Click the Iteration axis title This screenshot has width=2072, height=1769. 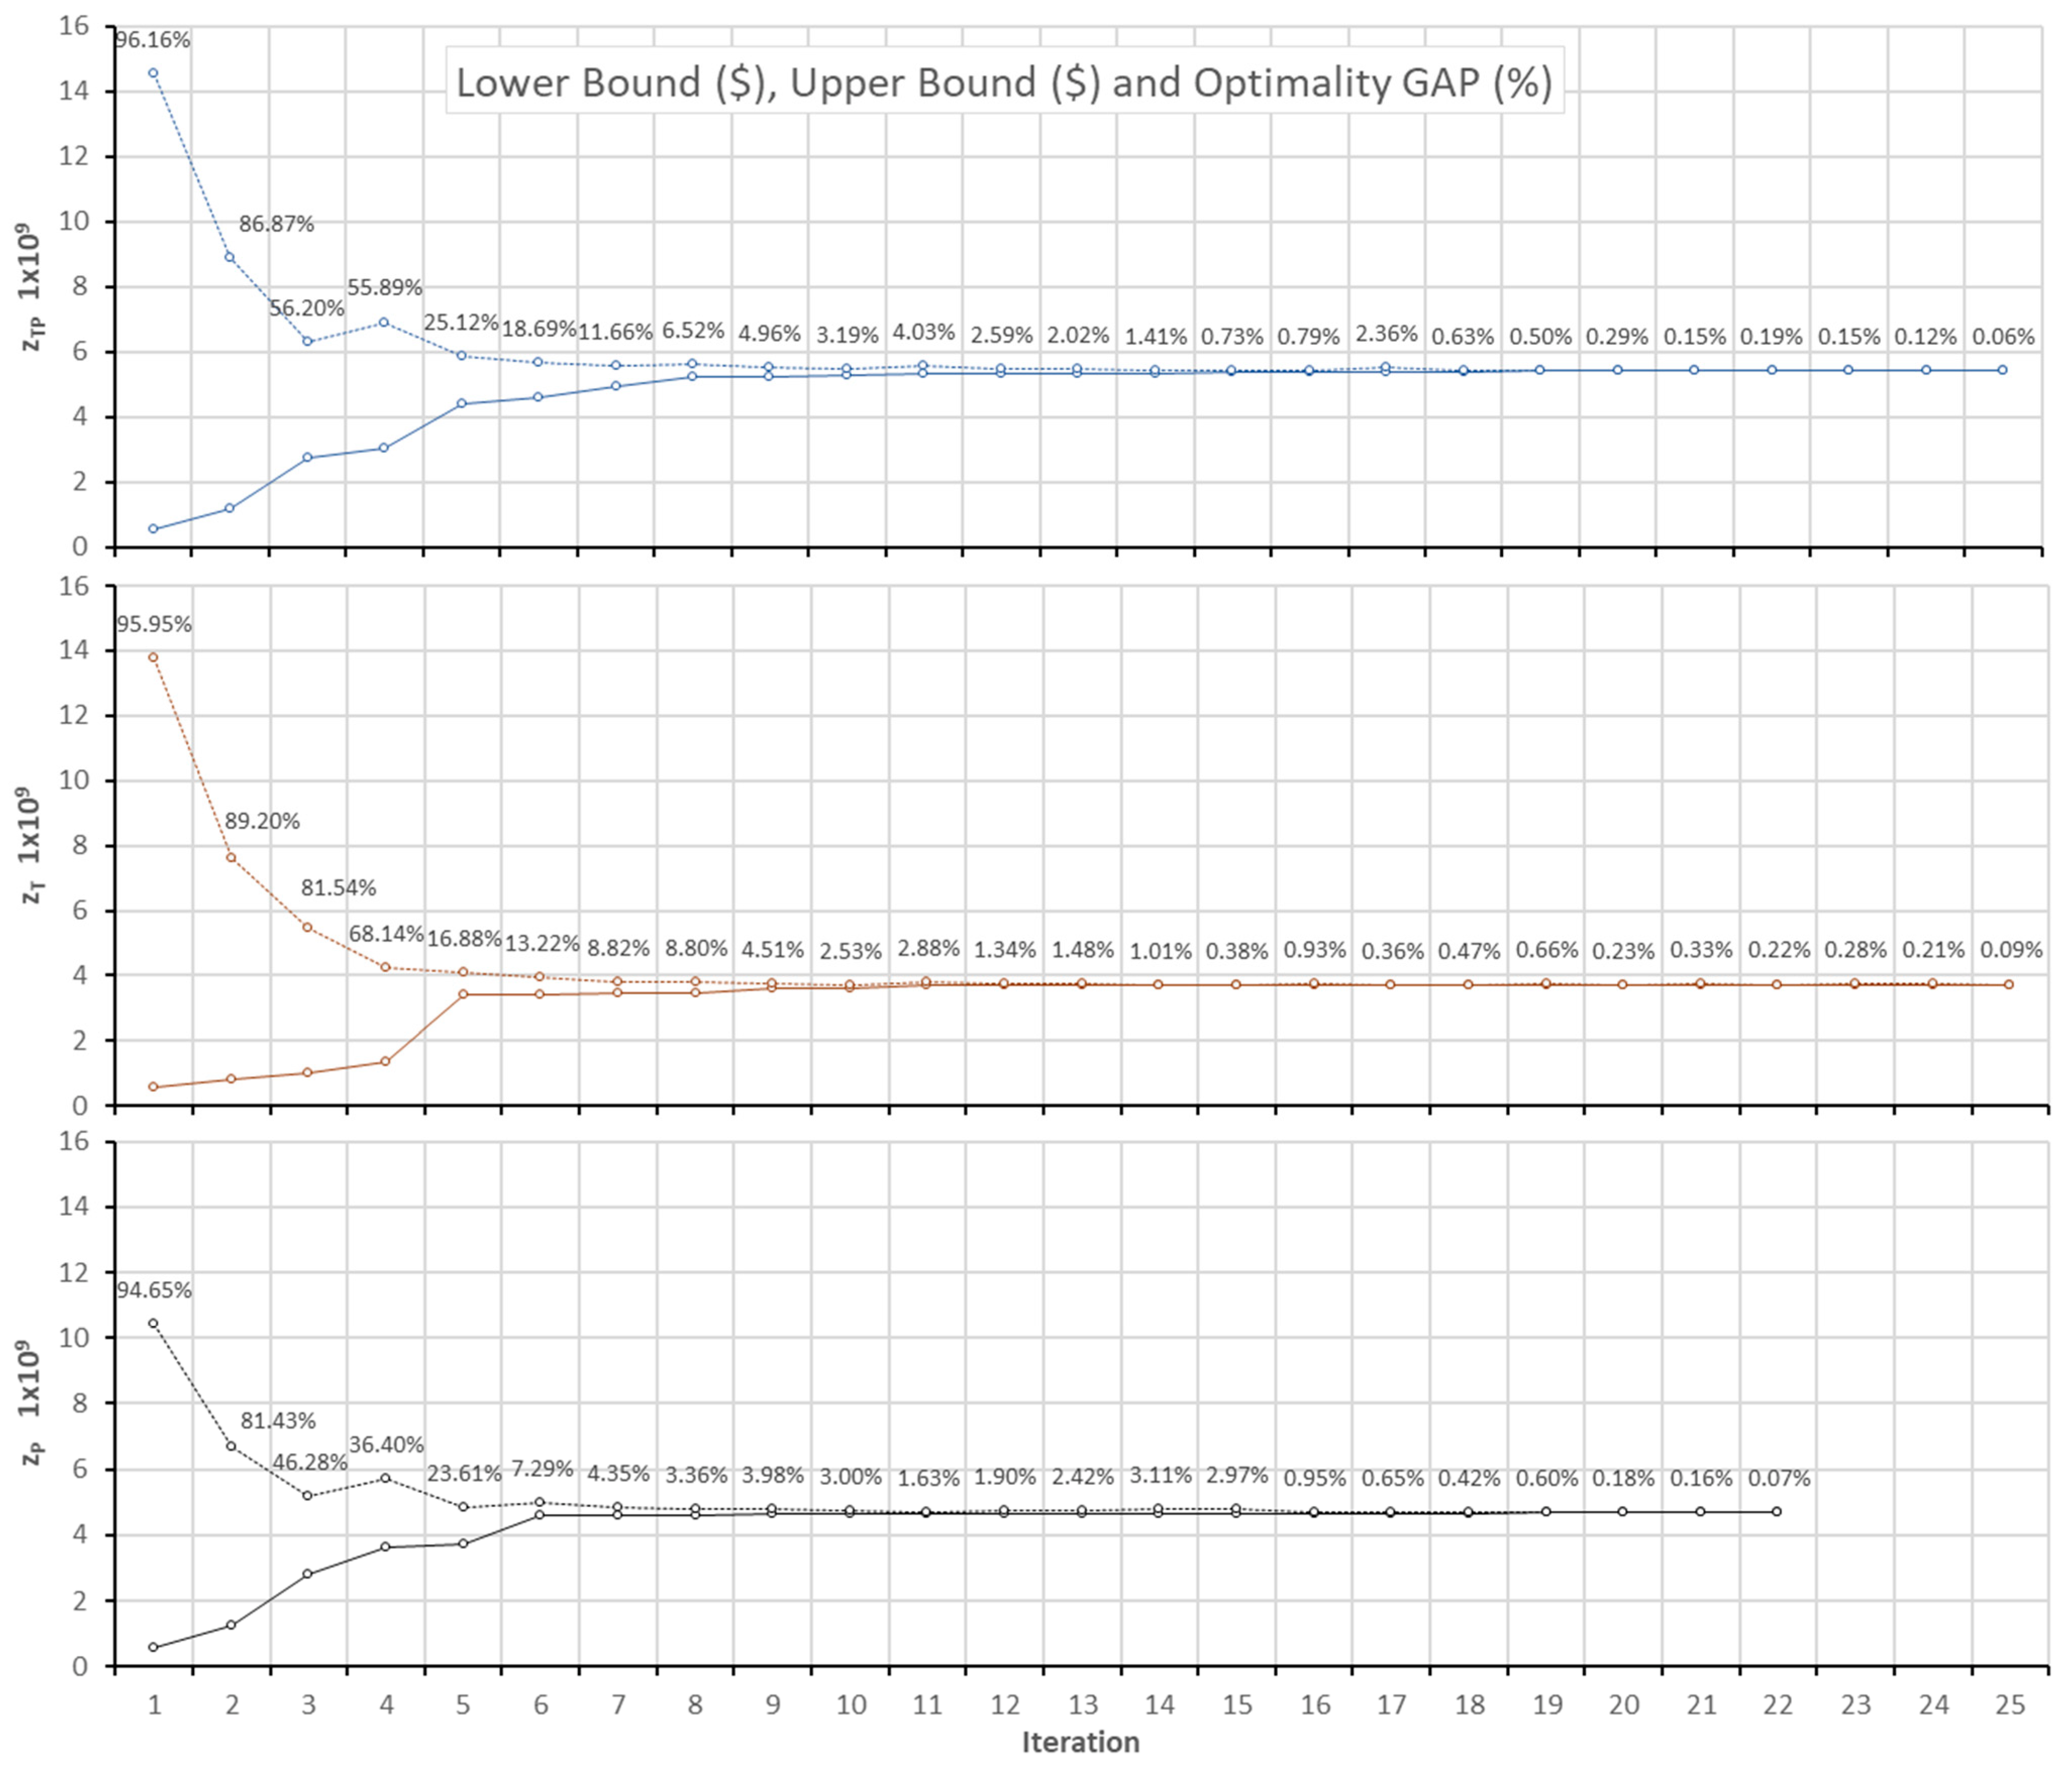1080,1742
